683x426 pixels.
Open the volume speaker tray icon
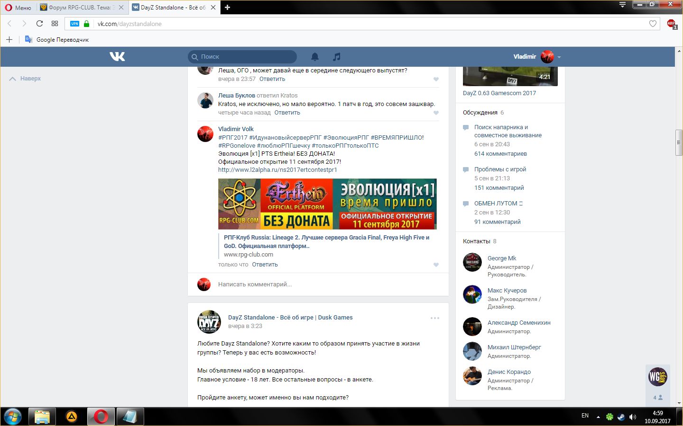click(x=632, y=417)
